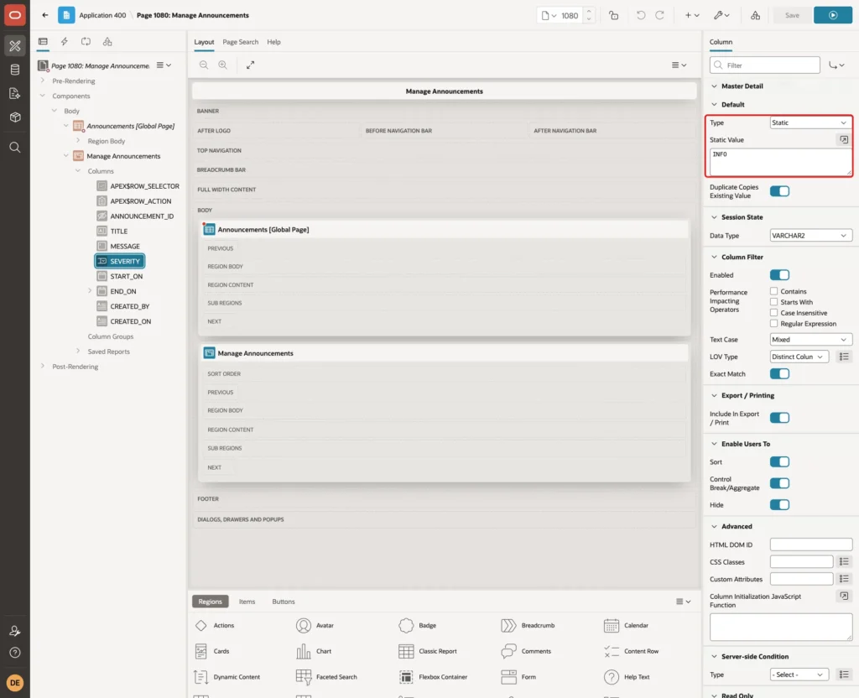The image size is (859, 698).
Task: Select the Layout tab
Action: pyautogui.click(x=204, y=42)
